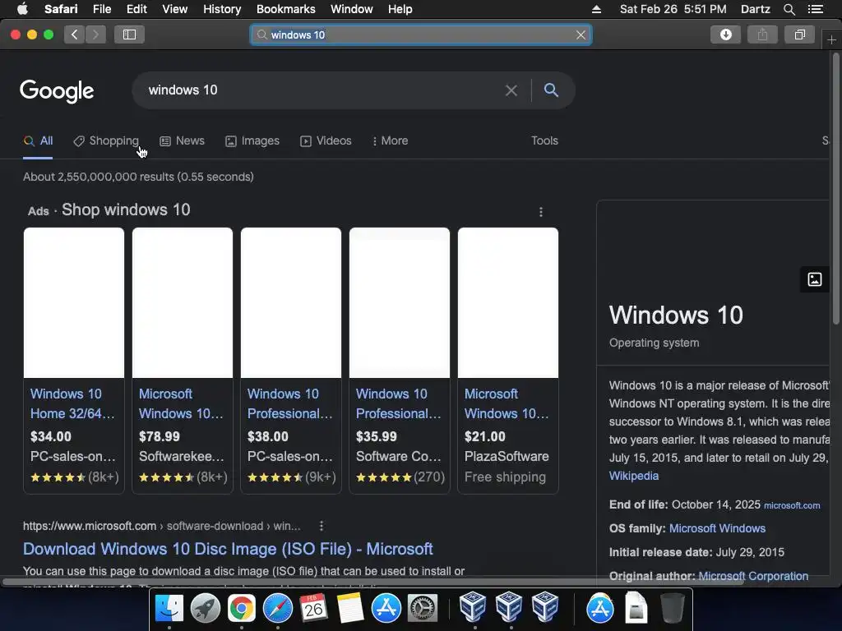Open the microsoft.com end of life source
842x631 pixels.
click(792, 505)
